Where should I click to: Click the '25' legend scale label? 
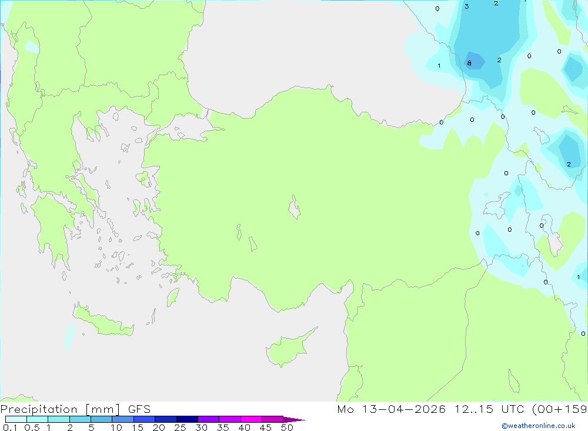[180, 427]
